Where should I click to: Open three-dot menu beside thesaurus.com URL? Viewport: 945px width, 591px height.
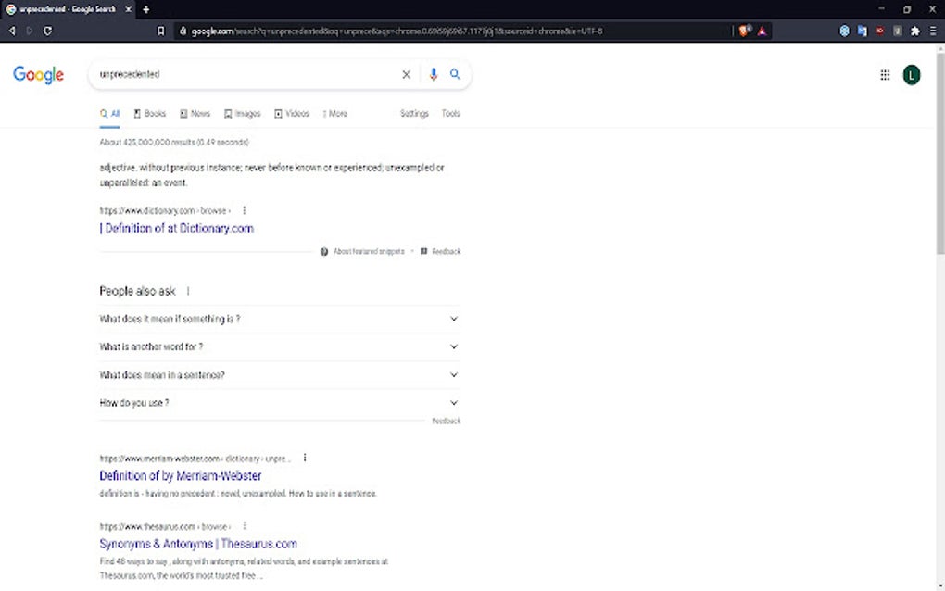[245, 526]
